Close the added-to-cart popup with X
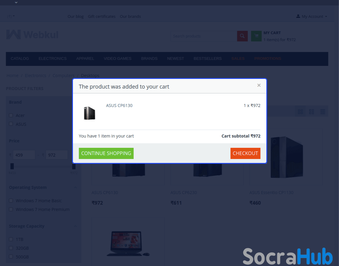 point(259,85)
